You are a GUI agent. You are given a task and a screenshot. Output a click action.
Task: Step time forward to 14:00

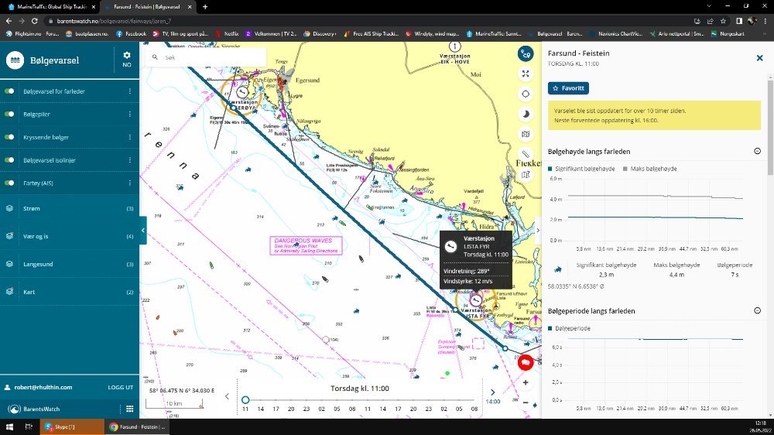click(x=492, y=396)
